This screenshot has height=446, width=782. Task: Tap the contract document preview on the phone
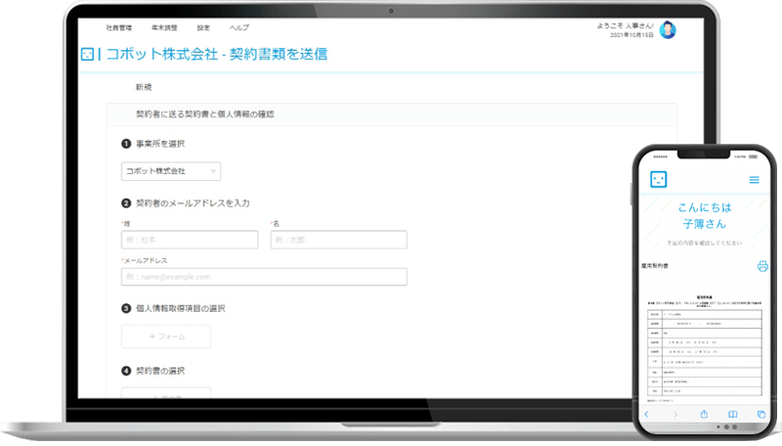click(704, 348)
